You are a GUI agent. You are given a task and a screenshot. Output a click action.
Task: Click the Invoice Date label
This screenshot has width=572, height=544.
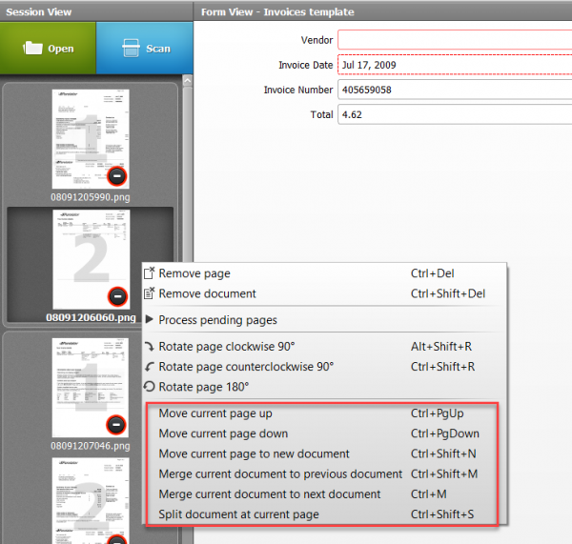point(306,65)
